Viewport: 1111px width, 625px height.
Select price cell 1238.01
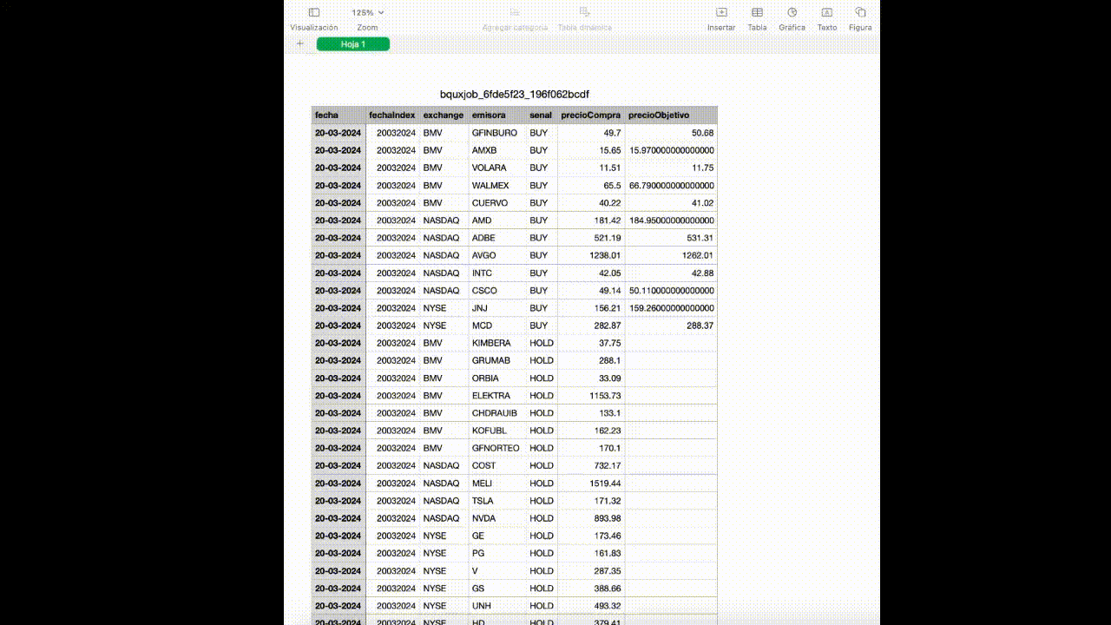[x=591, y=255]
